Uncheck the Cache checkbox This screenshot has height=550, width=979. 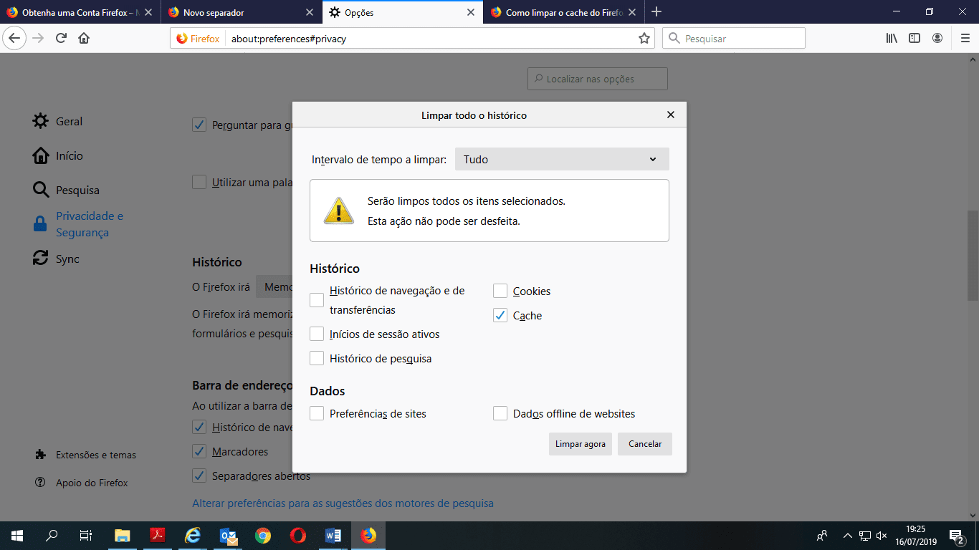[500, 315]
